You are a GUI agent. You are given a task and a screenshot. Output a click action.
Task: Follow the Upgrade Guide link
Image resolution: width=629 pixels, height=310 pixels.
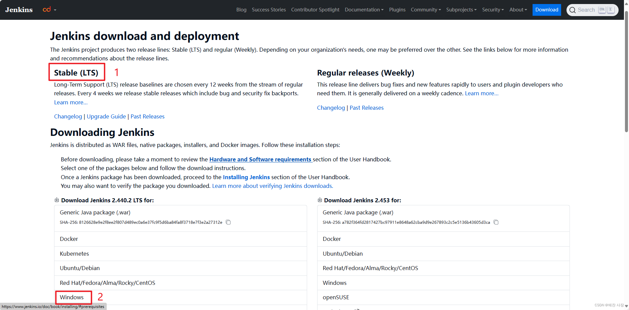click(106, 116)
